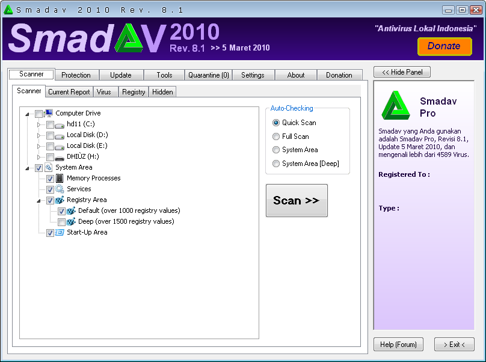Click the Computer Drive monitor icon
This screenshot has height=362, width=486.
(x=49, y=113)
